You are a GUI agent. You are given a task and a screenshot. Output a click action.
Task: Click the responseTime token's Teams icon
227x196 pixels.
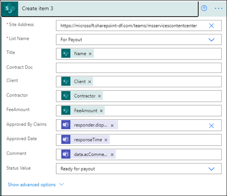pos(66,140)
